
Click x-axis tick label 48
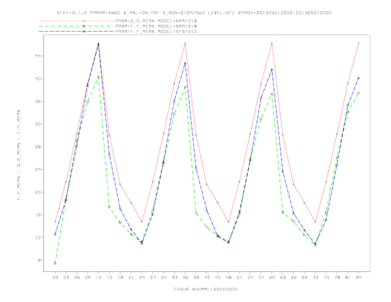click(x=229, y=277)
